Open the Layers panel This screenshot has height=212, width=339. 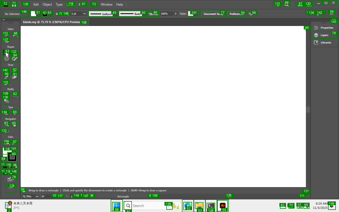pyautogui.click(x=324, y=35)
